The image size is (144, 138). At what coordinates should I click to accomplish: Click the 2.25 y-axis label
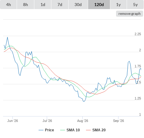pyautogui.click(x=138, y=34)
